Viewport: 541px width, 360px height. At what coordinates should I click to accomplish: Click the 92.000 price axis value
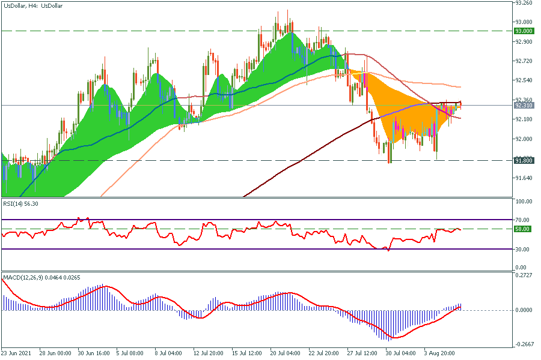tap(524, 139)
